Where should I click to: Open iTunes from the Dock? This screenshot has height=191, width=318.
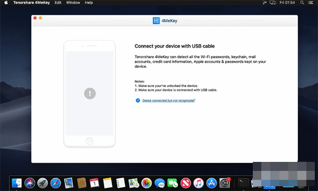click(x=199, y=183)
